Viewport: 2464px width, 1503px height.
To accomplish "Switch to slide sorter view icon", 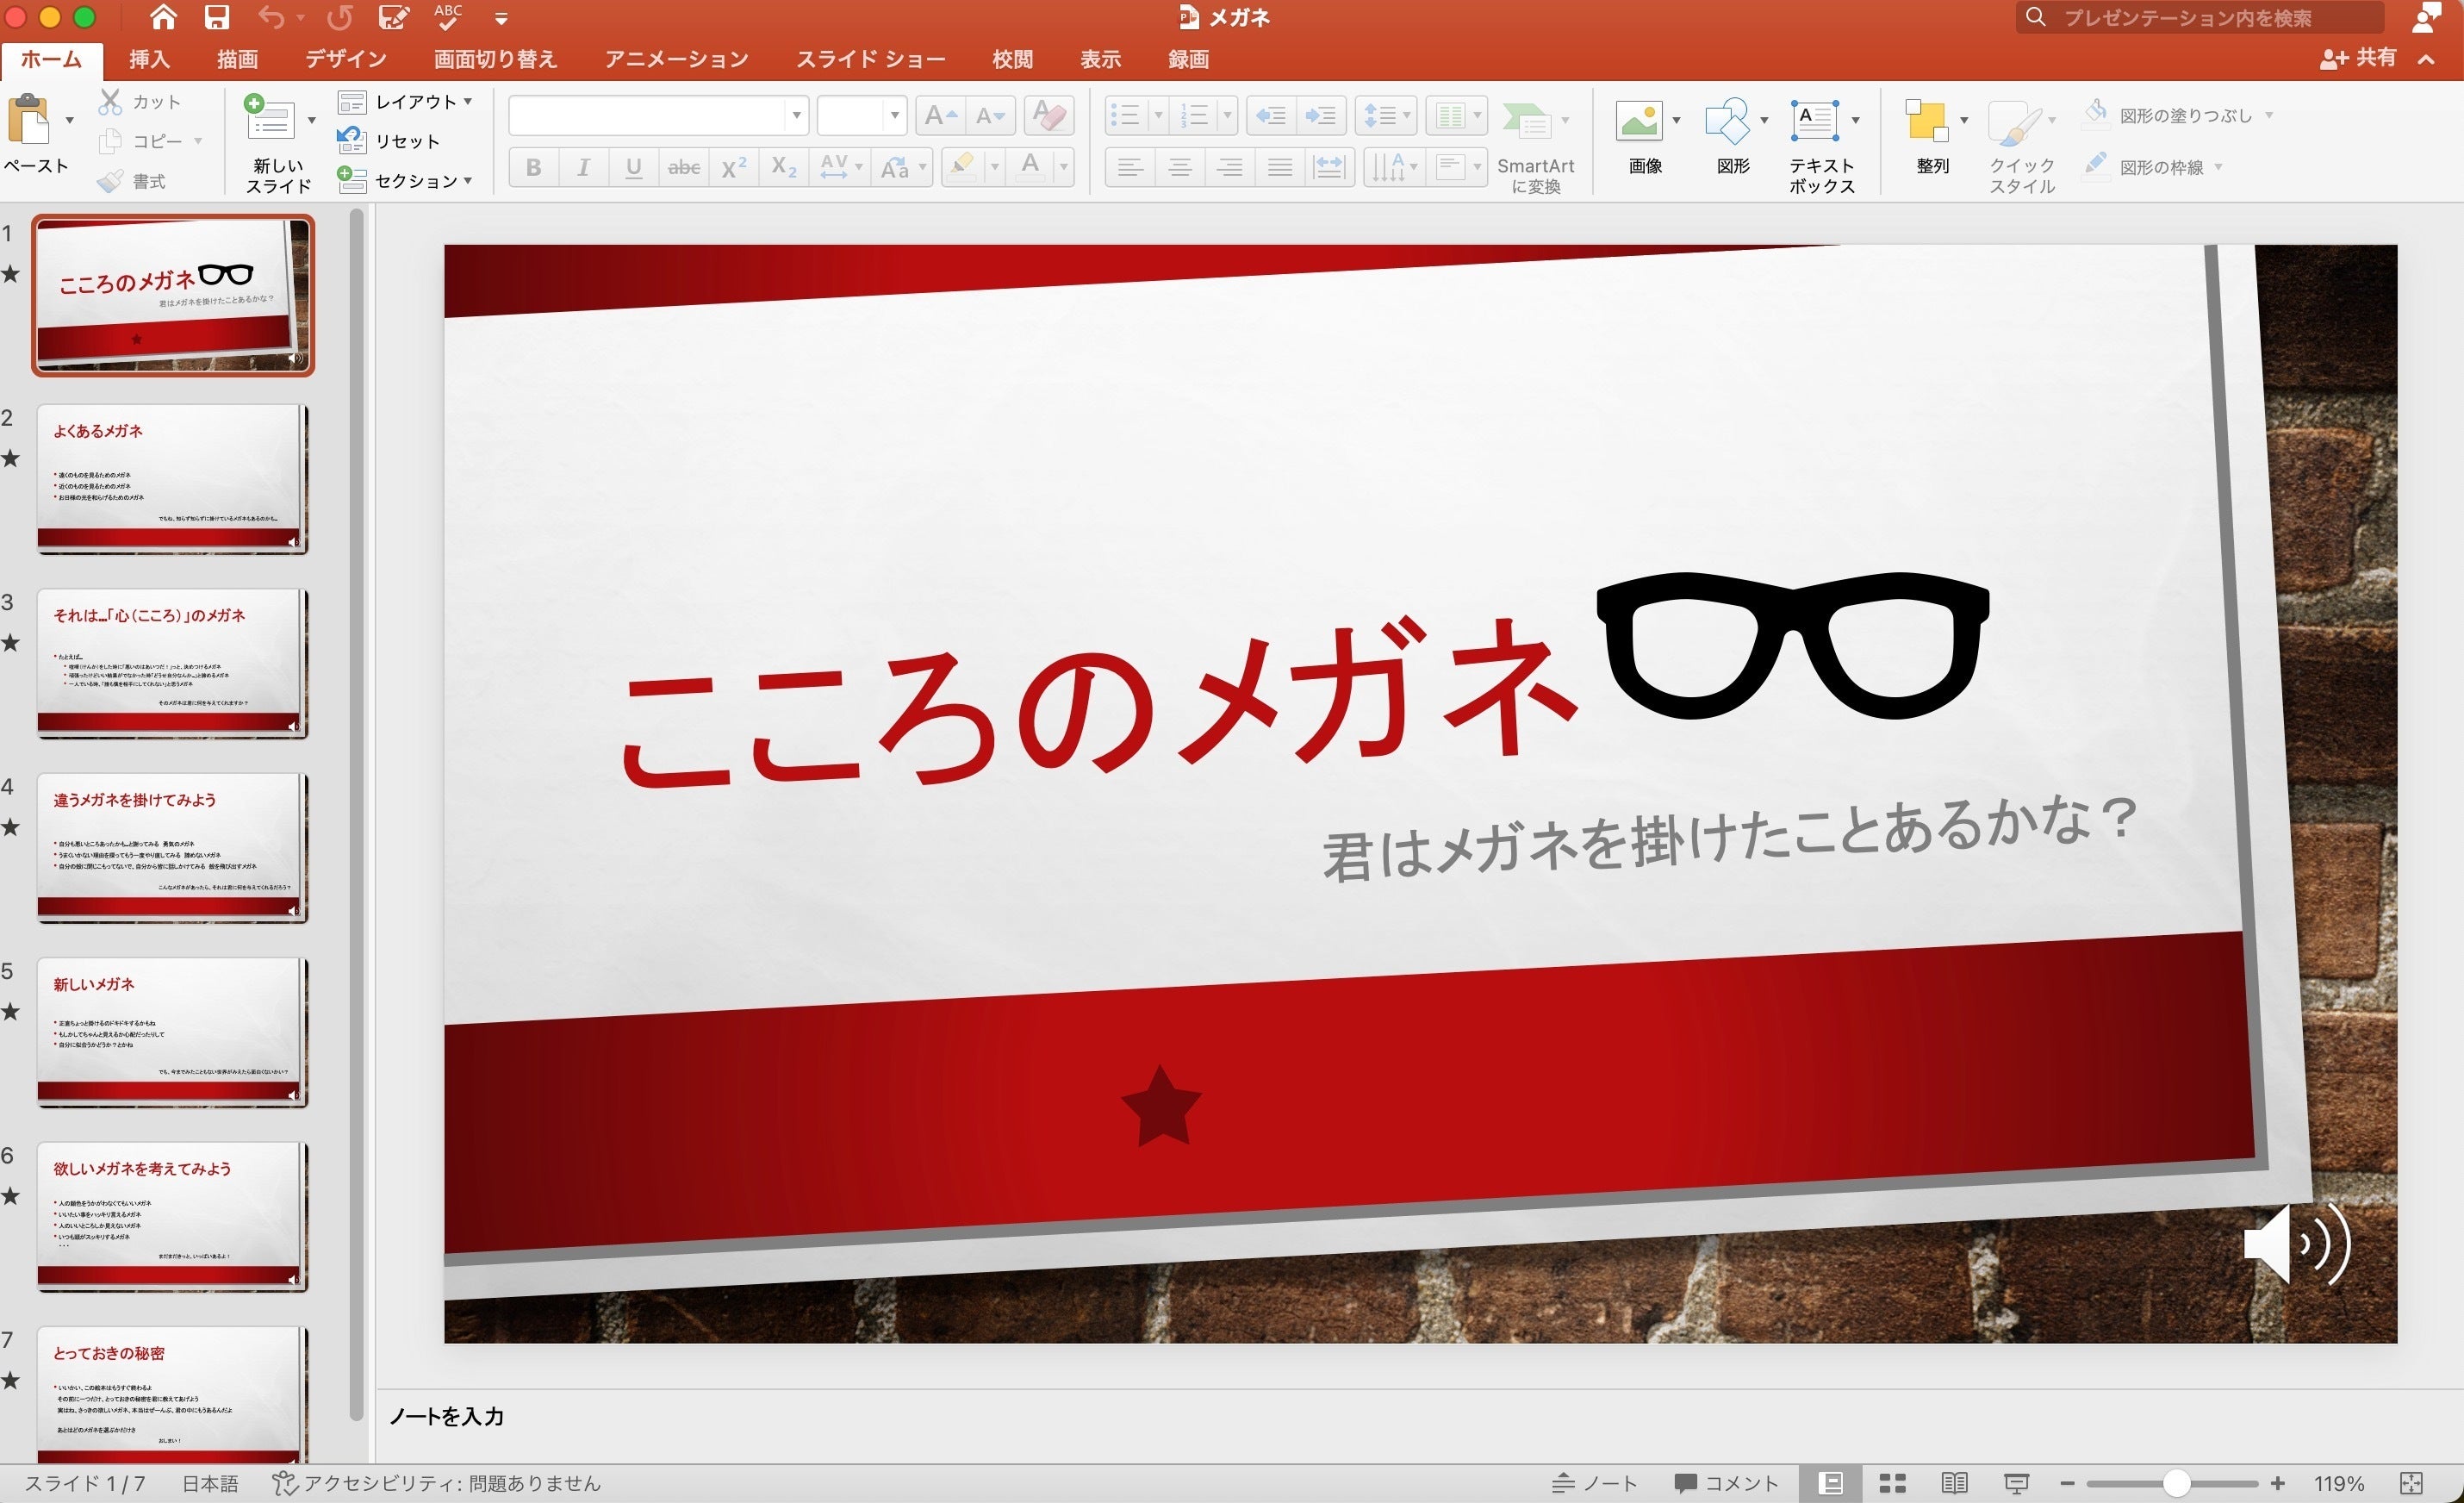I will [x=1892, y=1483].
